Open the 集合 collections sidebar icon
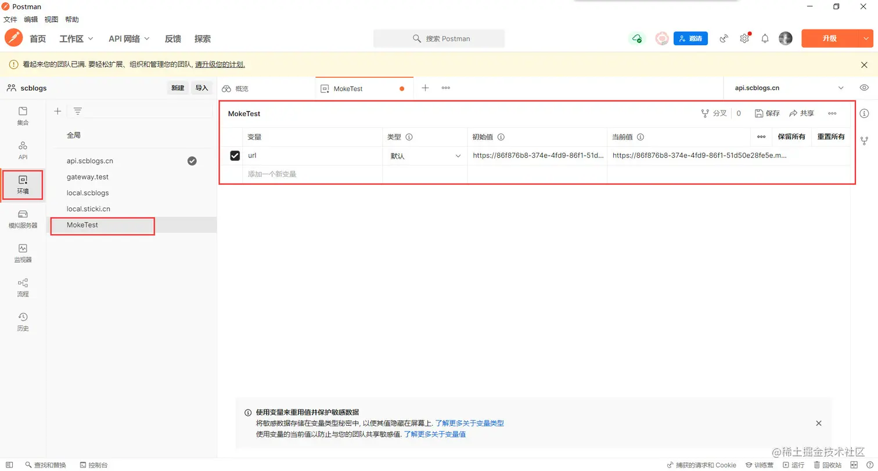Viewport: 878px width, 471px height. [x=23, y=116]
